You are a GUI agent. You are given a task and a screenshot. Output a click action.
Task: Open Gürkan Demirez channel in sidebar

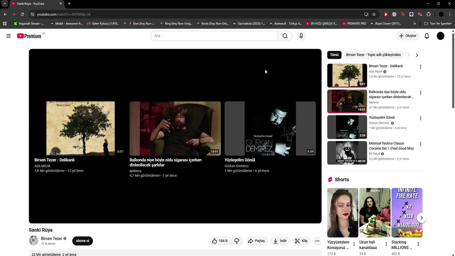click(x=379, y=123)
